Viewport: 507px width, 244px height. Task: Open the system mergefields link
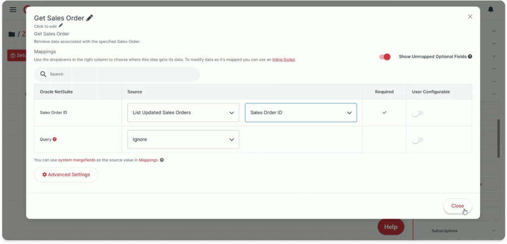77,160
